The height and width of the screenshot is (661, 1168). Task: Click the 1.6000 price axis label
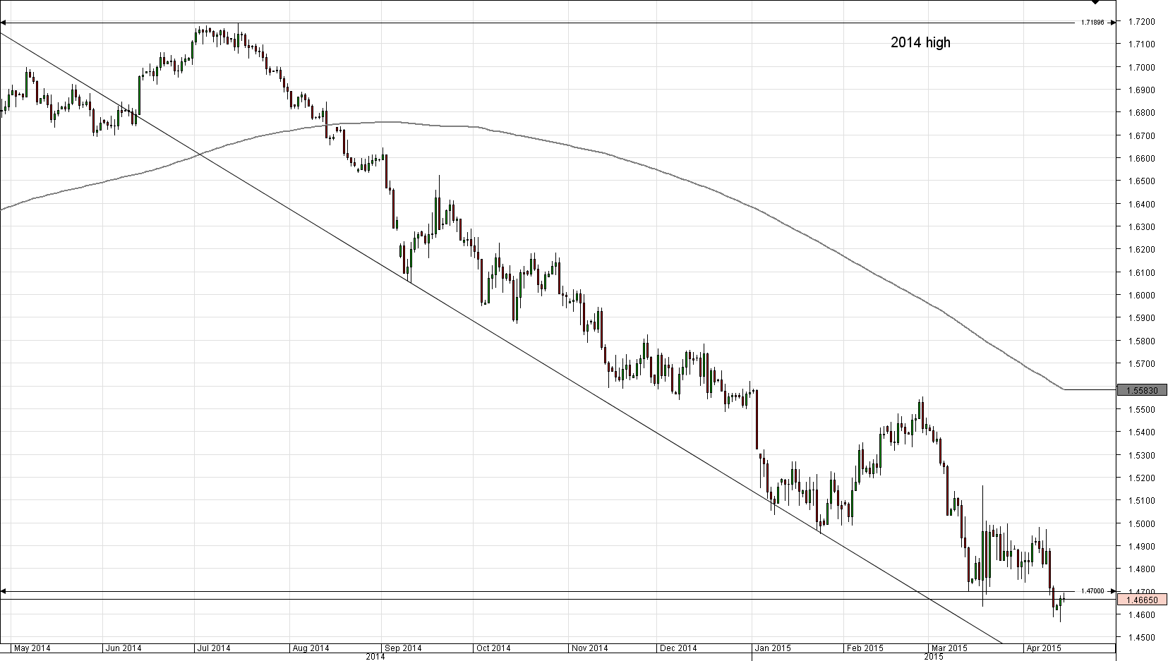[1142, 296]
